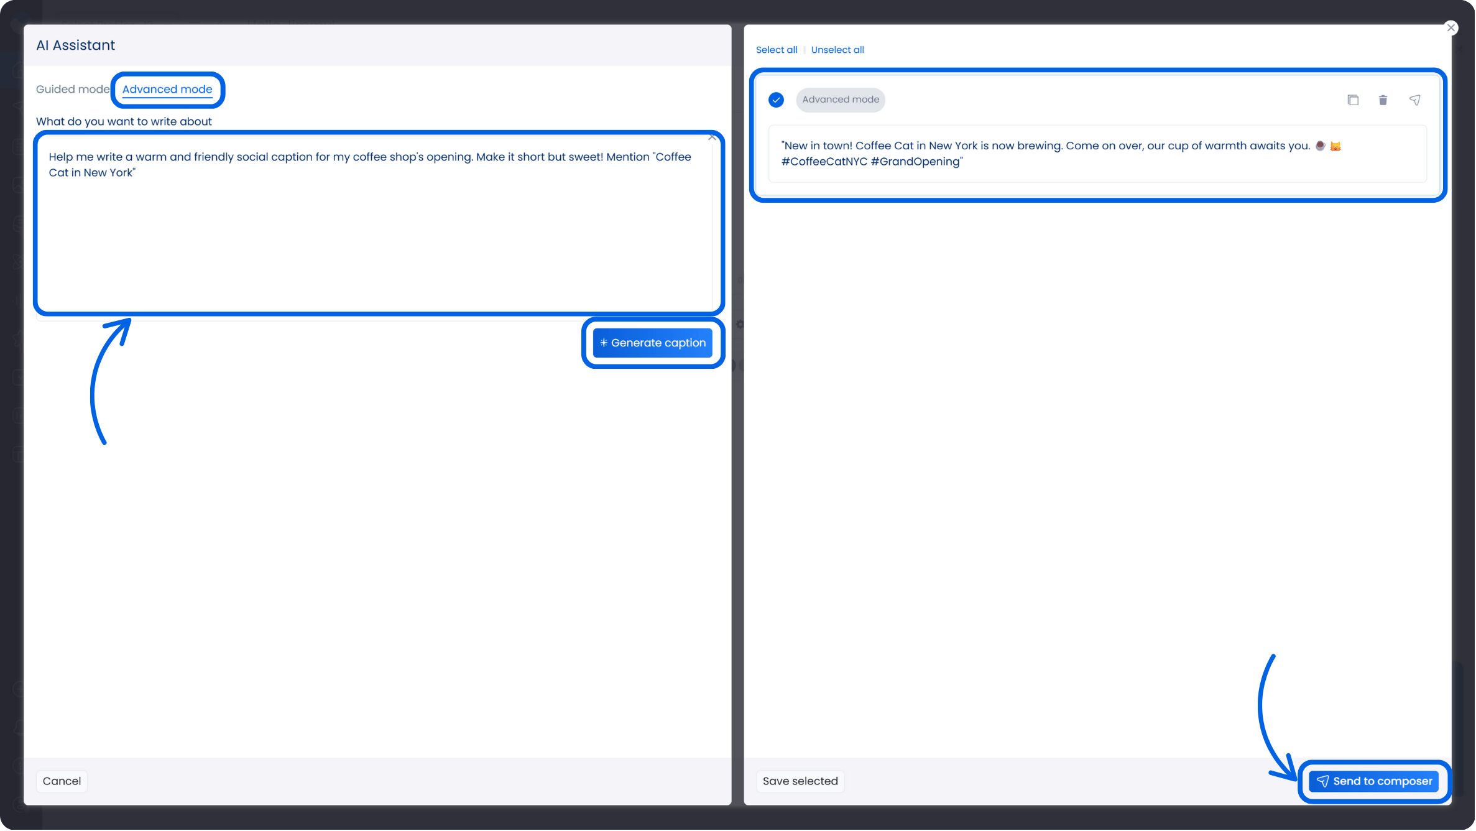Click the coffee cup emoji in caption

coord(1320,146)
